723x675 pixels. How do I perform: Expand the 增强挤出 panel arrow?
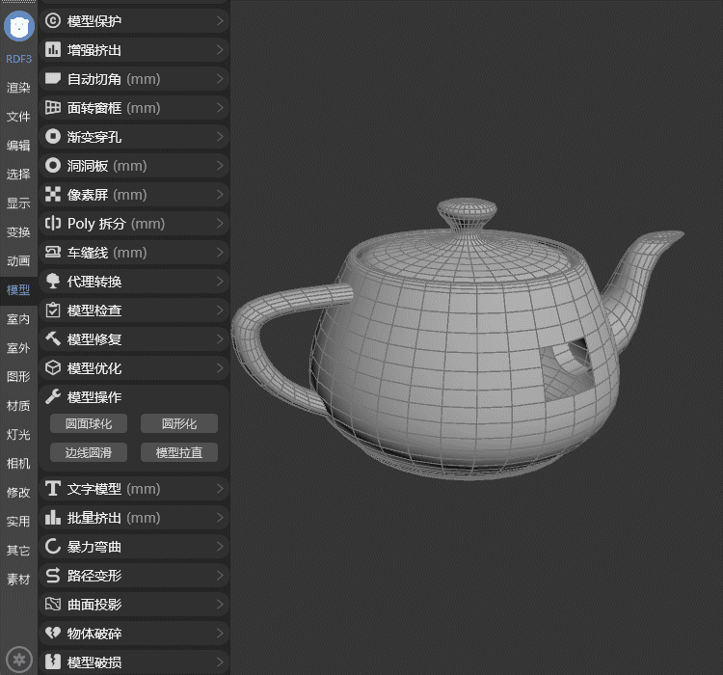tap(220, 49)
